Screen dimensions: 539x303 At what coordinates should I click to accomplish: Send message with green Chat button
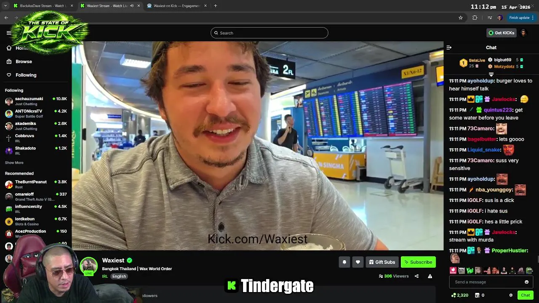pyautogui.click(x=525, y=295)
